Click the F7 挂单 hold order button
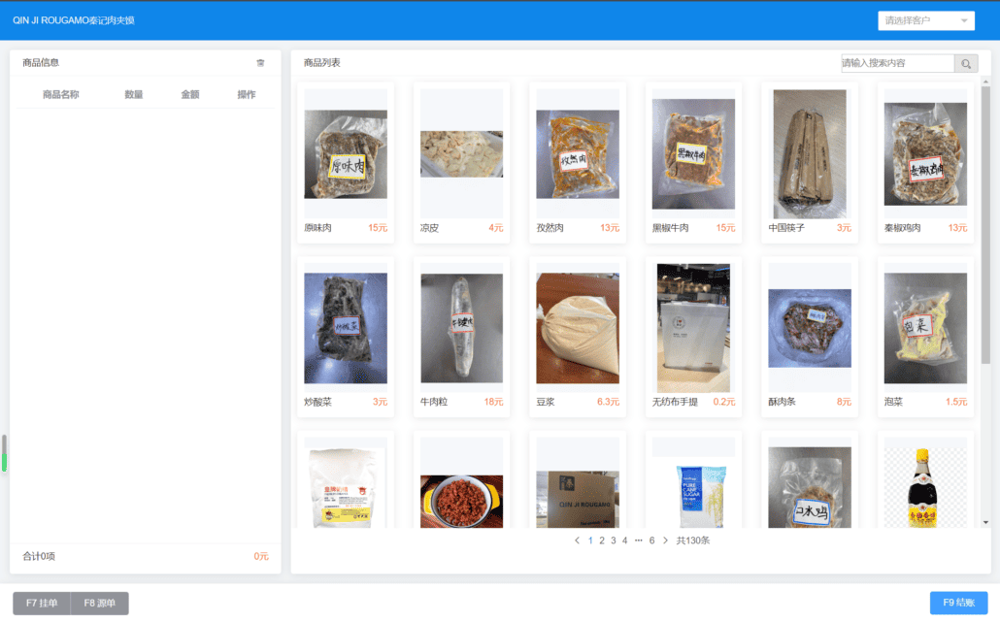The height and width of the screenshot is (622, 1000). coord(42,604)
